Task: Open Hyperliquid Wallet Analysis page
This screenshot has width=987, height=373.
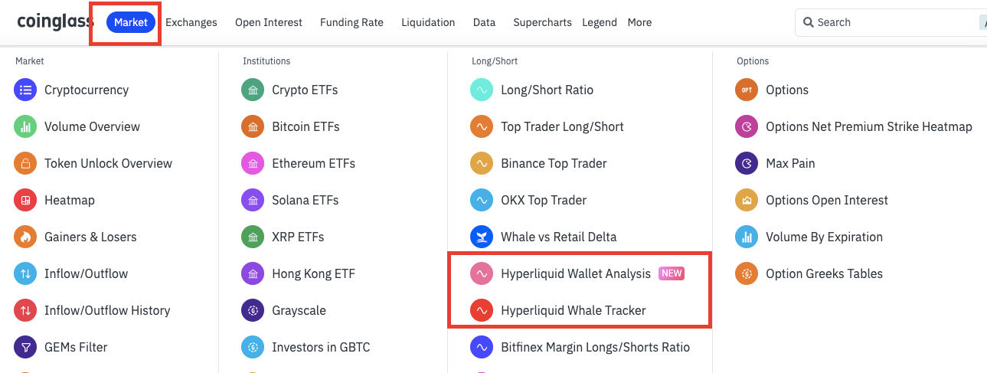Action: pyautogui.click(x=575, y=273)
